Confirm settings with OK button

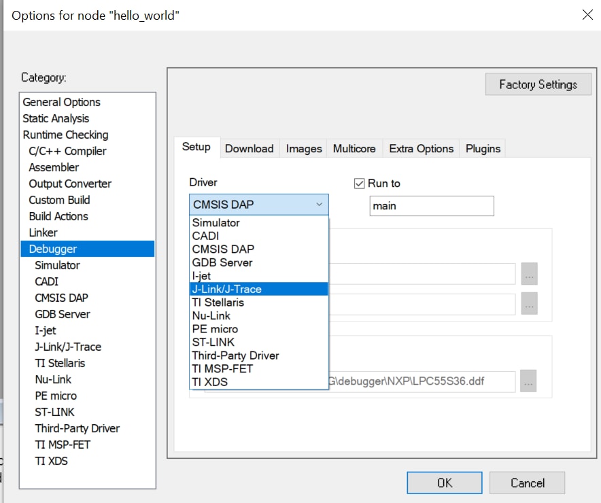(x=444, y=483)
